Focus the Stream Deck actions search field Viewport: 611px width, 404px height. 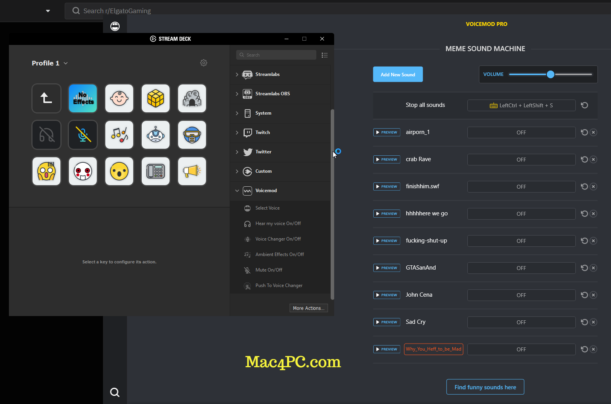point(276,55)
